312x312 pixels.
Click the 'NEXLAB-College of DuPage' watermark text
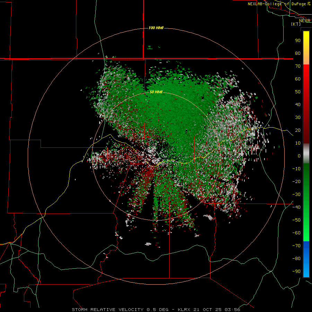(278, 4)
